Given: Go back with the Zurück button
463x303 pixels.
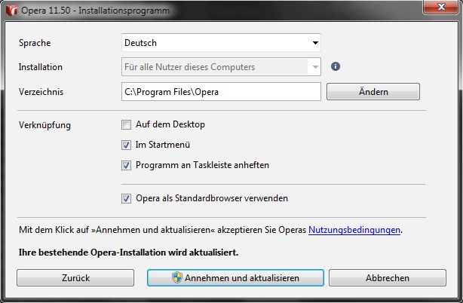Looking at the screenshot, I should click(75, 277).
